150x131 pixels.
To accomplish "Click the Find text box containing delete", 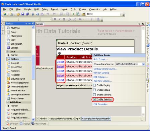I will pos(103,14).
